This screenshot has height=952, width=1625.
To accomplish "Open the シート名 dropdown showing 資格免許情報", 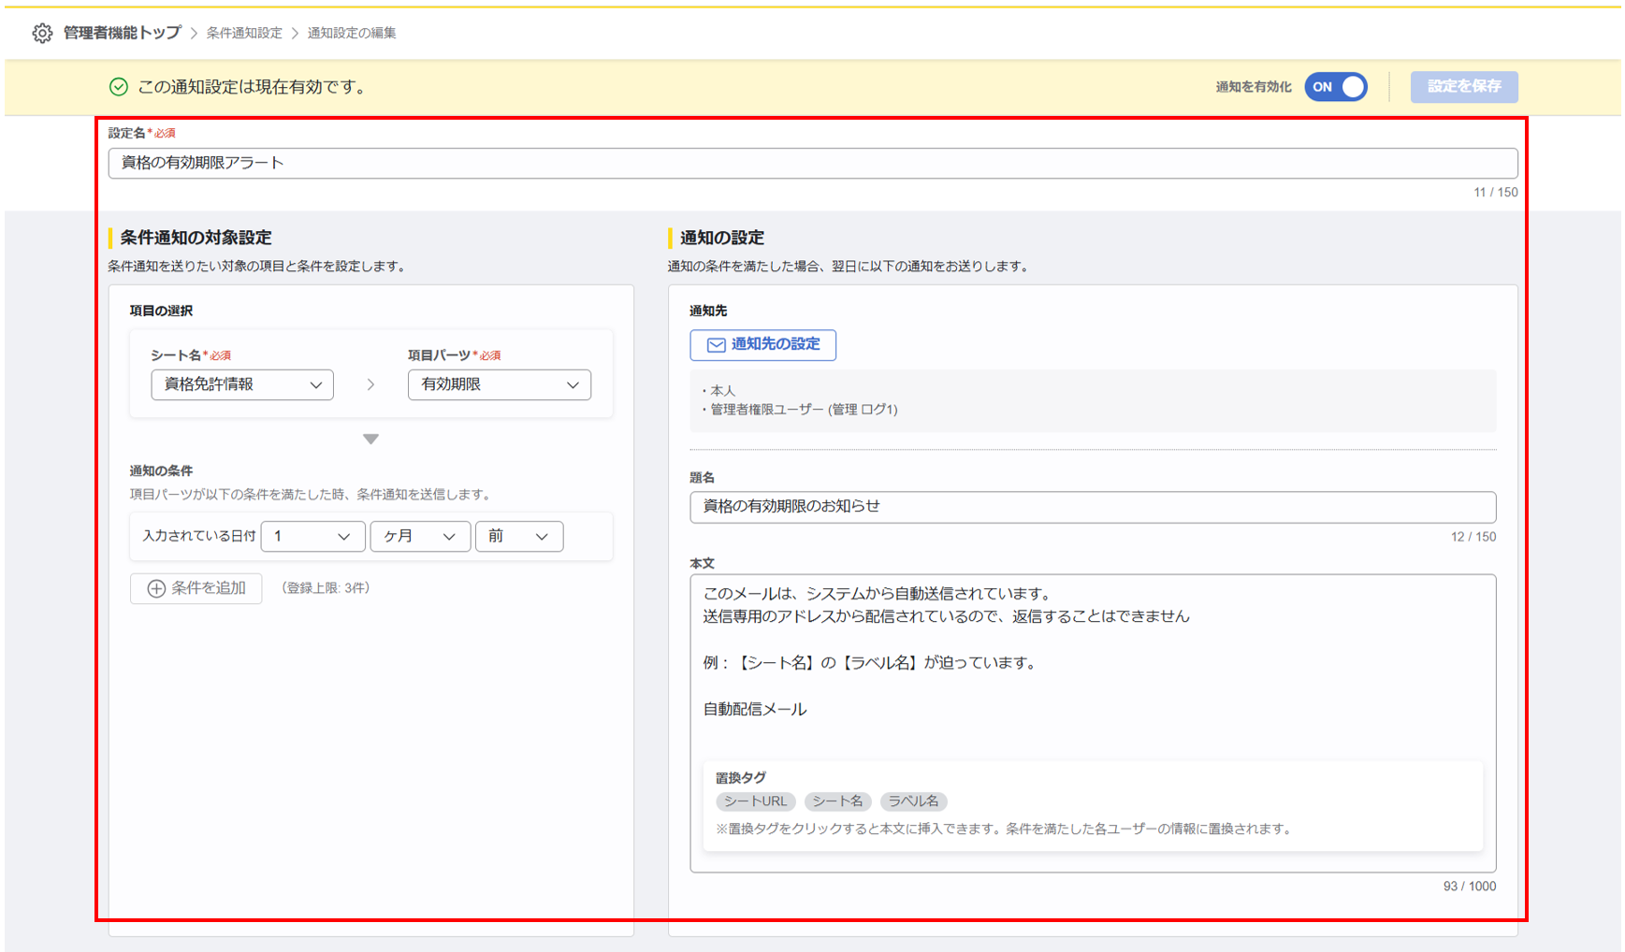I will tap(241, 384).
